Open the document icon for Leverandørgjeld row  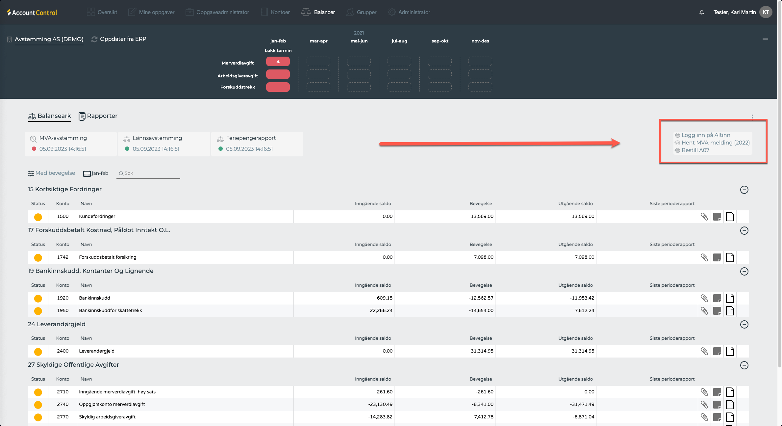tap(730, 351)
